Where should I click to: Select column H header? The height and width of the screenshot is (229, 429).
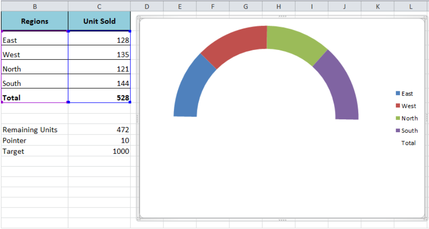tap(279, 6)
